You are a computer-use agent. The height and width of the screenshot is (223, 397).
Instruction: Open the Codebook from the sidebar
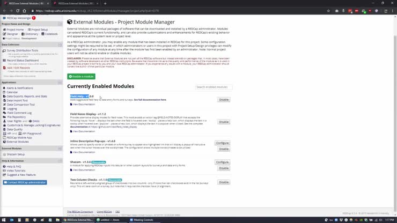tap(50, 34)
